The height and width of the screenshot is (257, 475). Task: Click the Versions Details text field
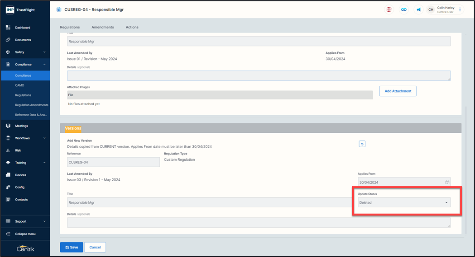(x=258, y=223)
